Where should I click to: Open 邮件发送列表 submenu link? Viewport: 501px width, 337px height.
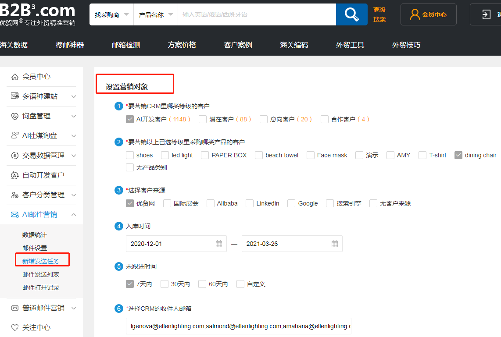click(41, 274)
